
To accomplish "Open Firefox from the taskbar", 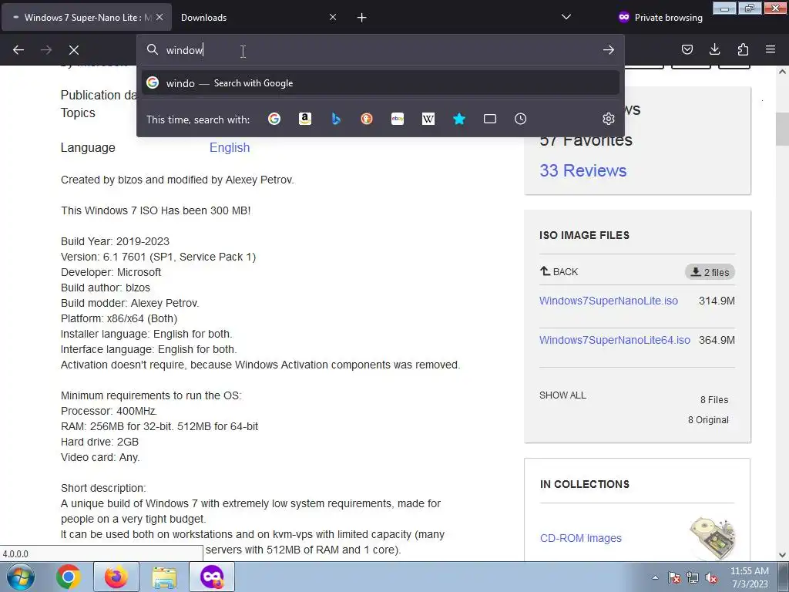I will pos(116,577).
